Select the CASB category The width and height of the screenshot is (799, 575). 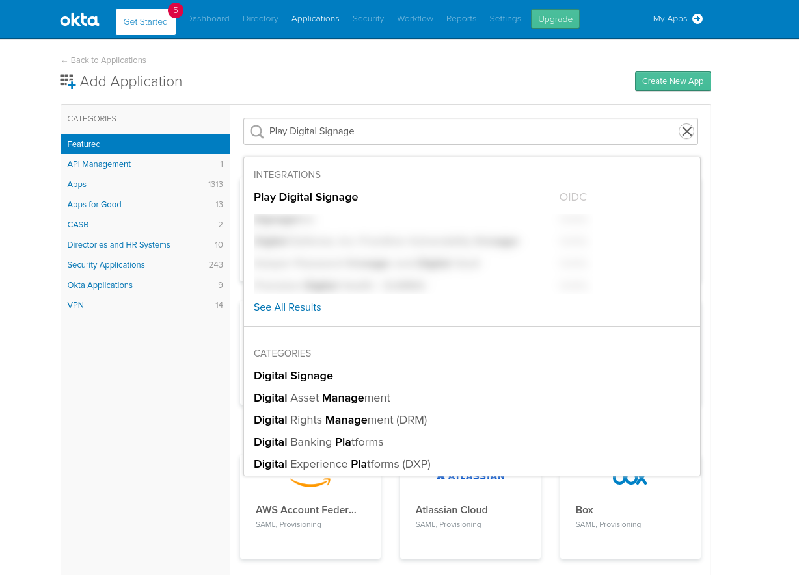[x=145, y=225]
